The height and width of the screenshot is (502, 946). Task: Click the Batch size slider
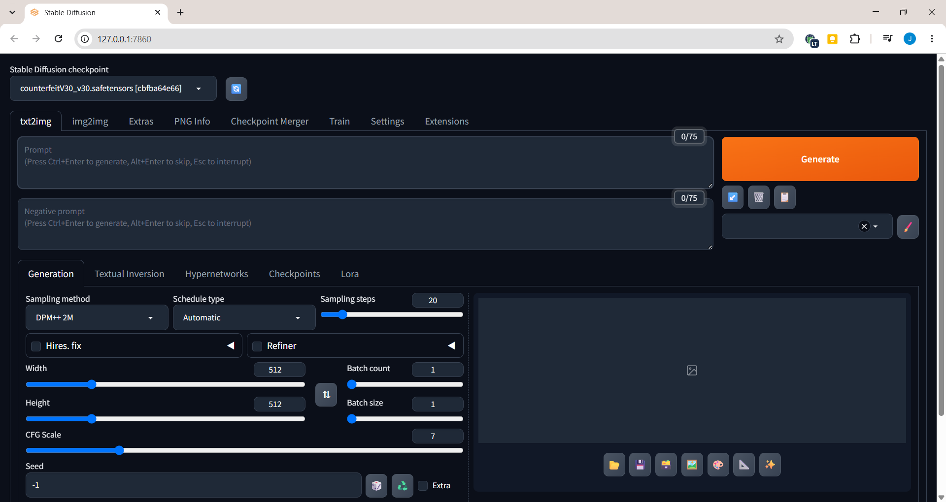click(405, 419)
